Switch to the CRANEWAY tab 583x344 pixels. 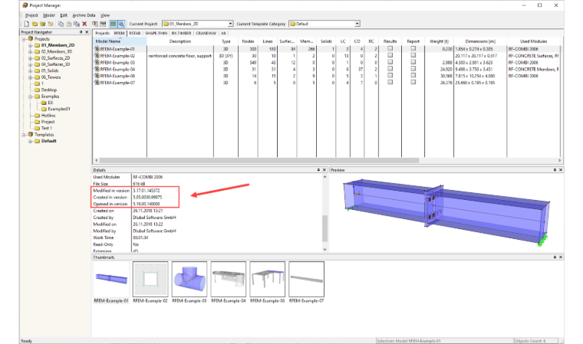(x=206, y=33)
